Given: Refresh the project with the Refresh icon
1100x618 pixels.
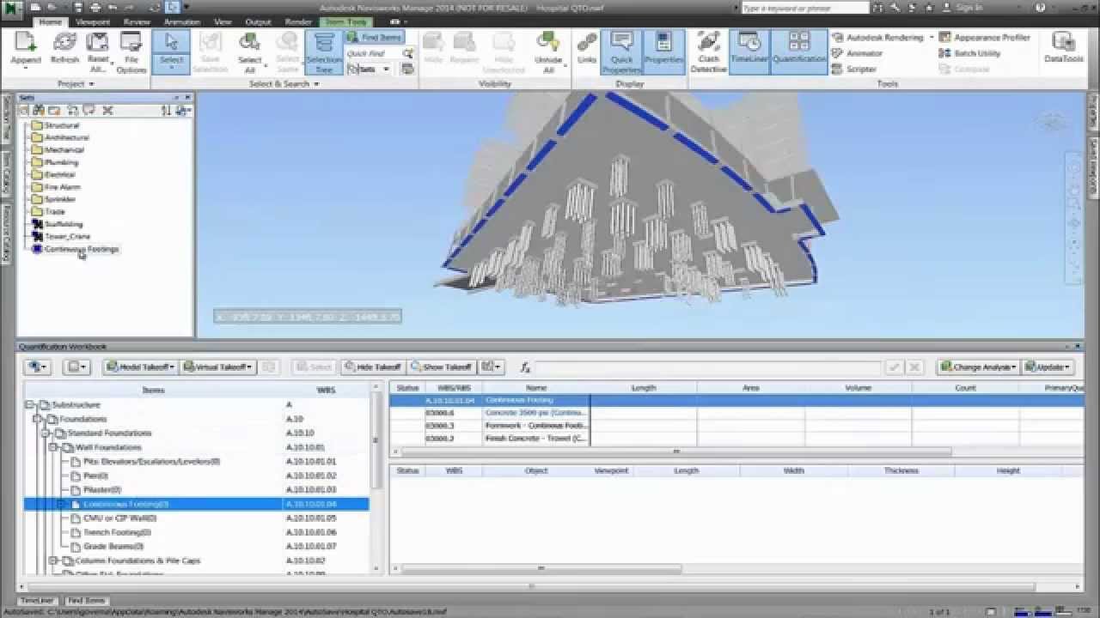Looking at the screenshot, I should pyautogui.click(x=64, y=50).
